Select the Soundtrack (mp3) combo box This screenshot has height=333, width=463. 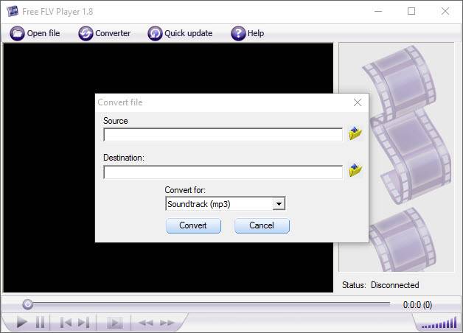click(x=219, y=204)
